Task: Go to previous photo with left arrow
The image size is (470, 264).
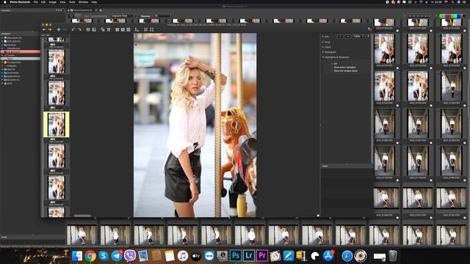Action: coord(44,29)
